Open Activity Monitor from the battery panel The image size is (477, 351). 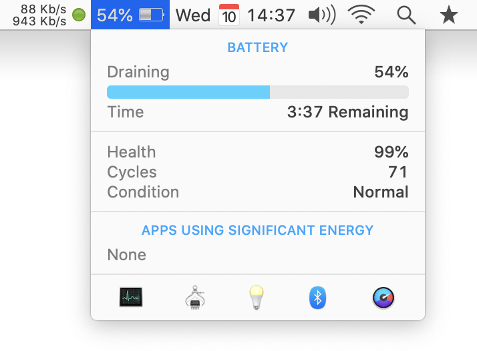pos(131,297)
